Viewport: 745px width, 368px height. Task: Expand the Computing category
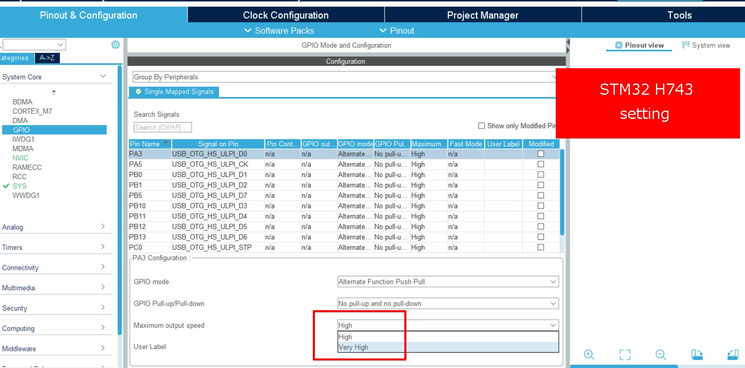click(103, 328)
